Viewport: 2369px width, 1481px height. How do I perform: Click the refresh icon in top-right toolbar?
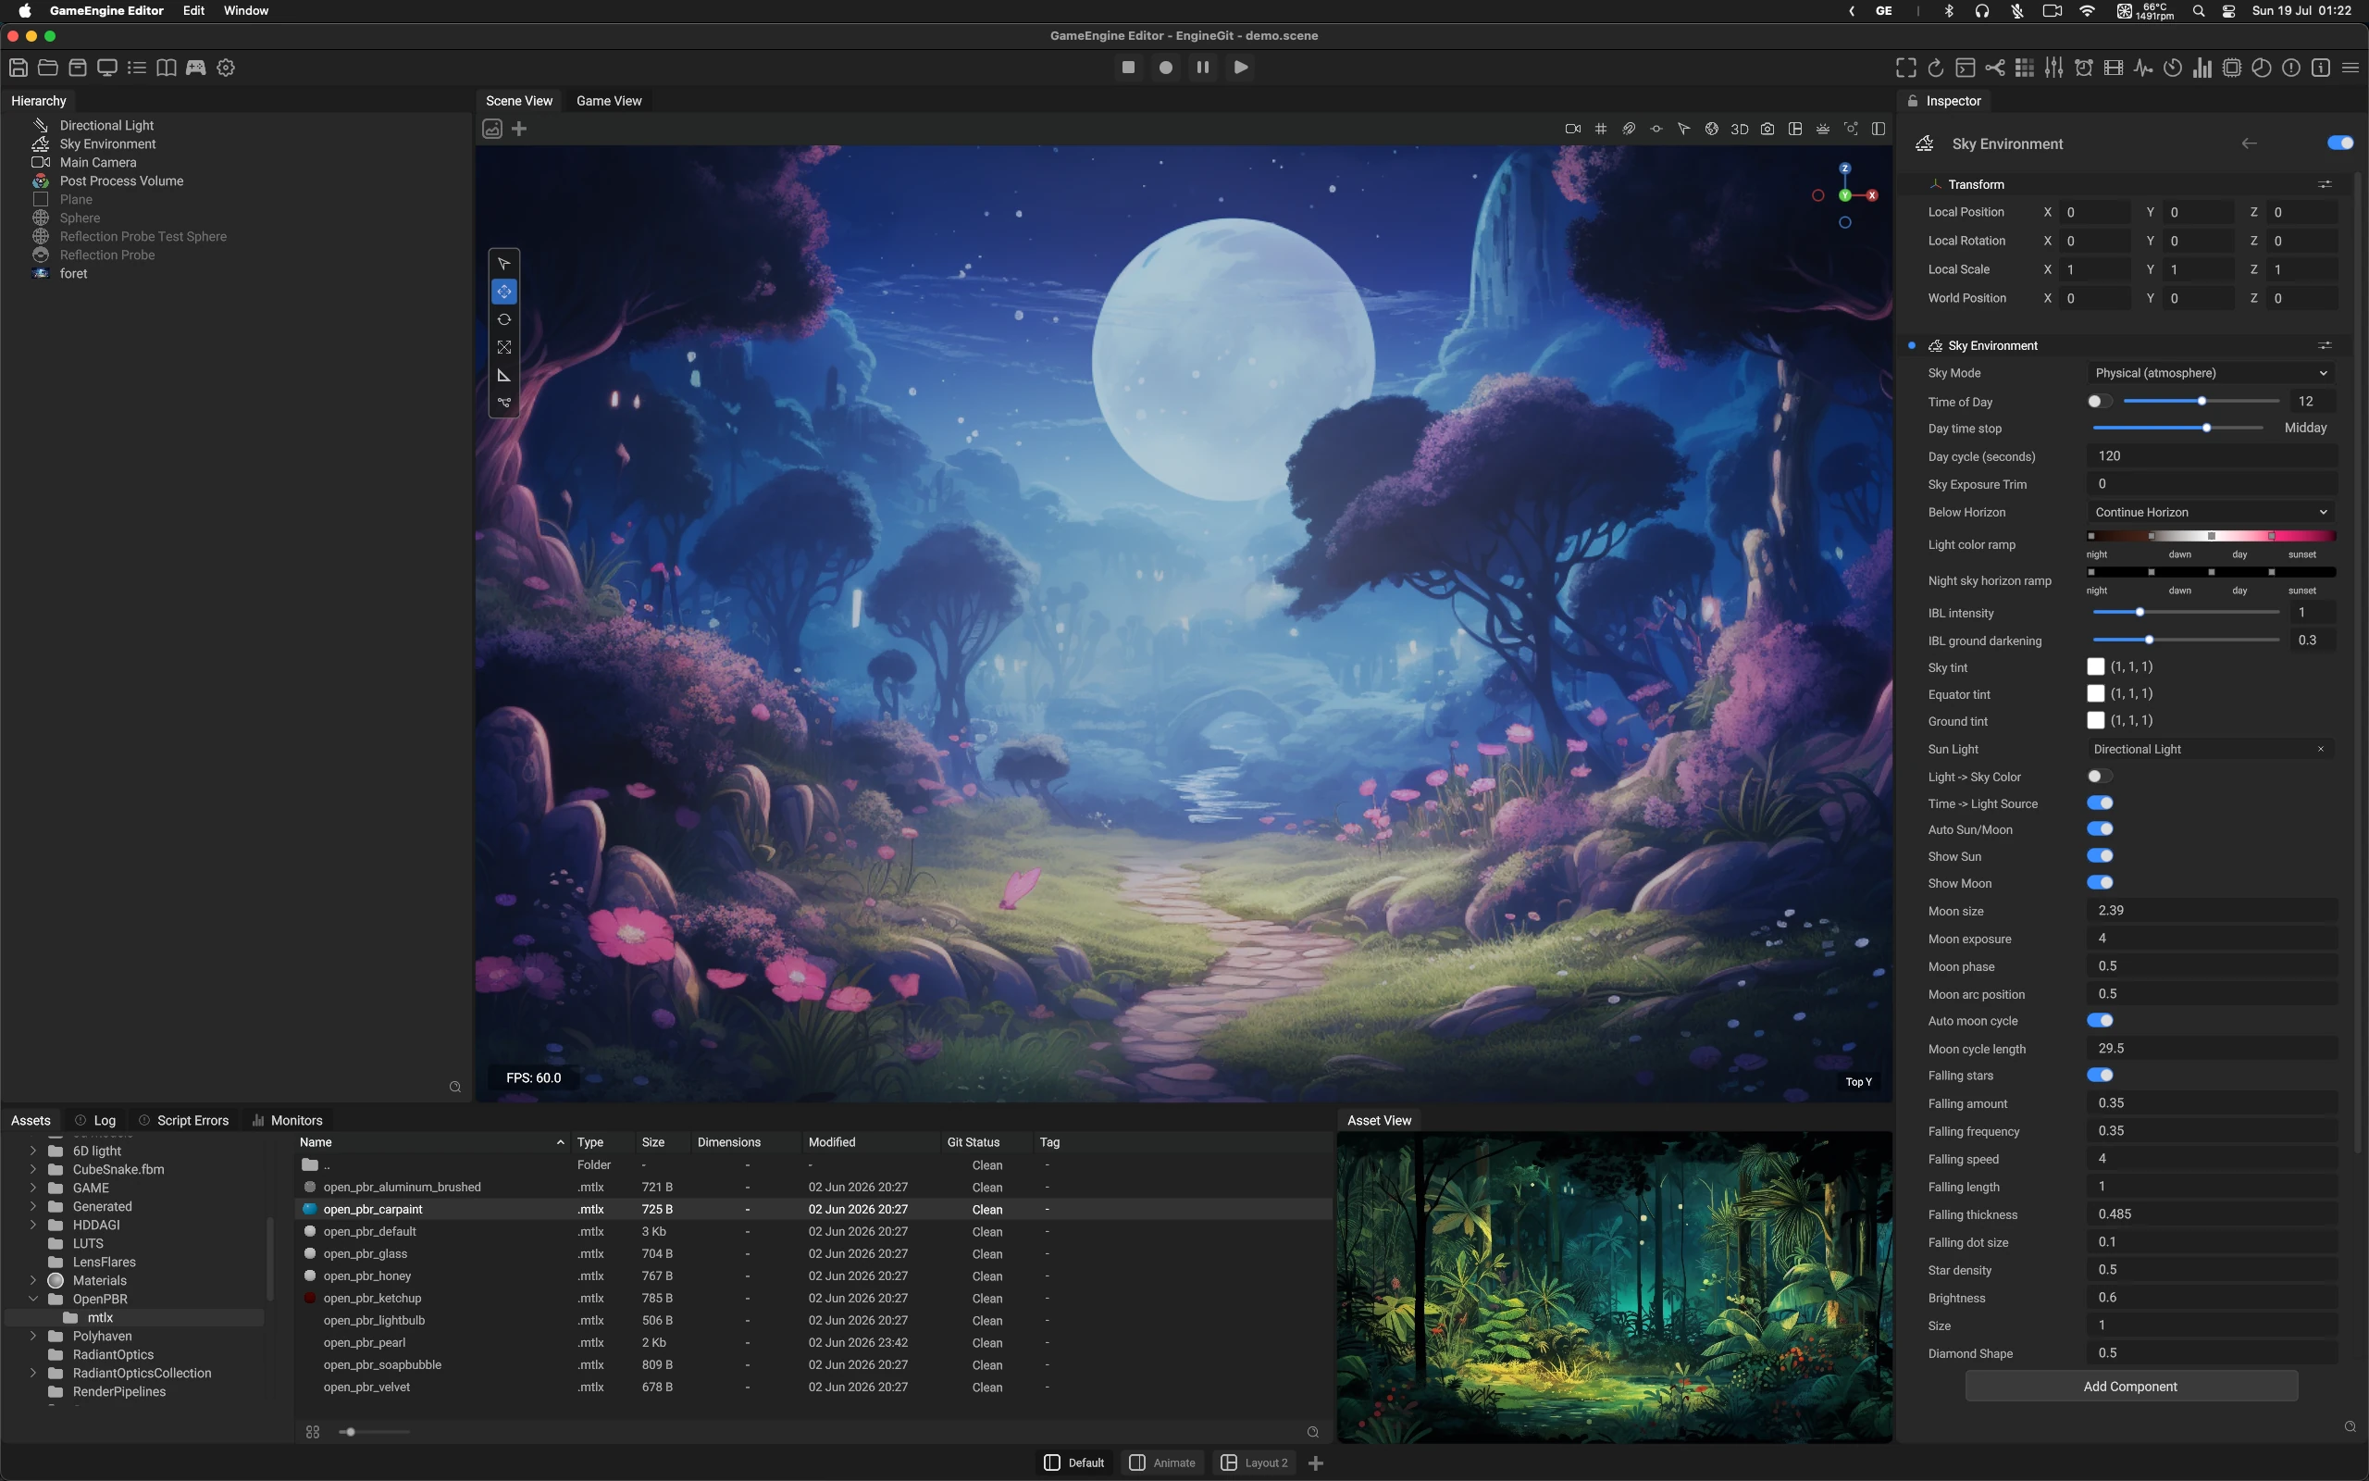(x=1935, y=68)
